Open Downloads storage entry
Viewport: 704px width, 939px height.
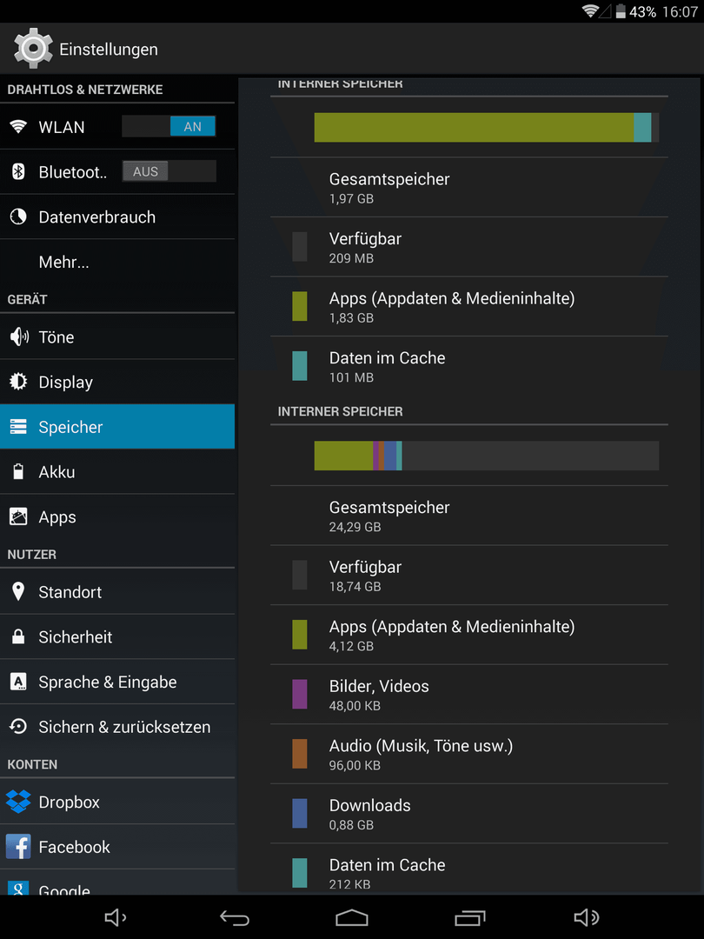coord(468,813)
